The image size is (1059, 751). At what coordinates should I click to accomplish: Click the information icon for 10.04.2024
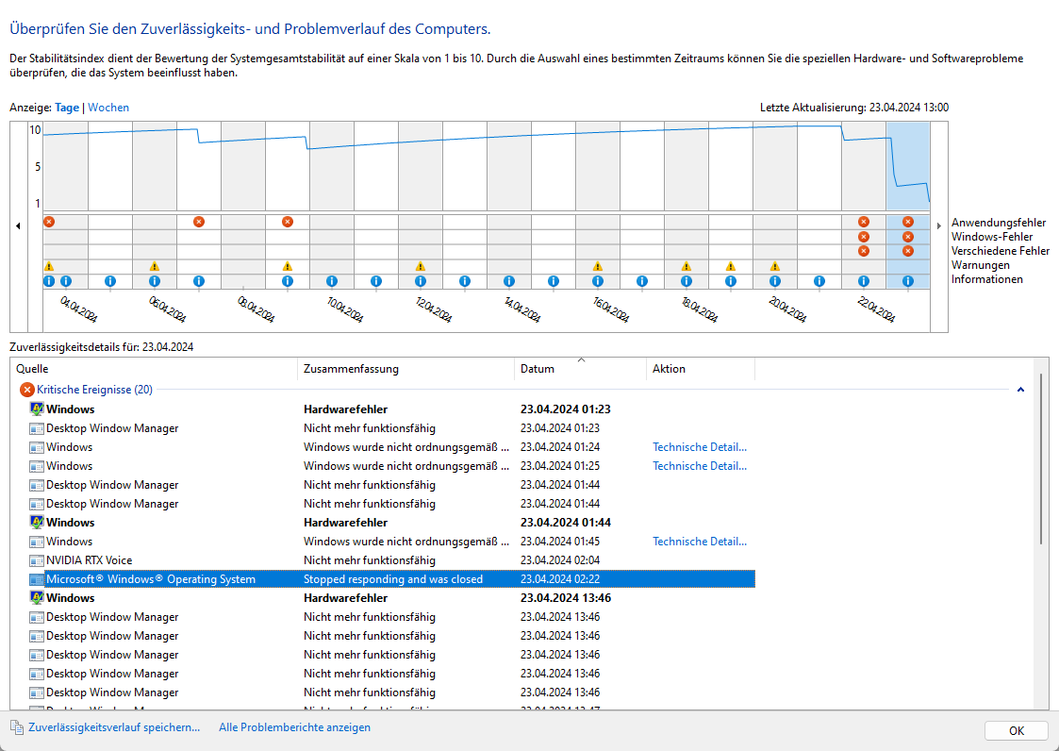point(332,281)
